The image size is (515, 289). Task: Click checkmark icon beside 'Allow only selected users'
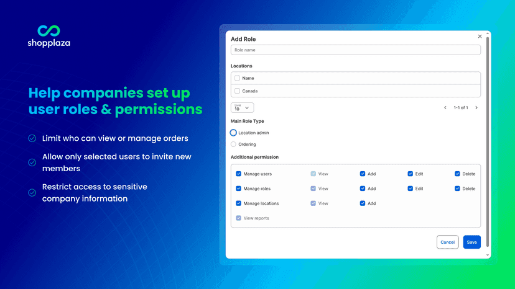(32, 162)
